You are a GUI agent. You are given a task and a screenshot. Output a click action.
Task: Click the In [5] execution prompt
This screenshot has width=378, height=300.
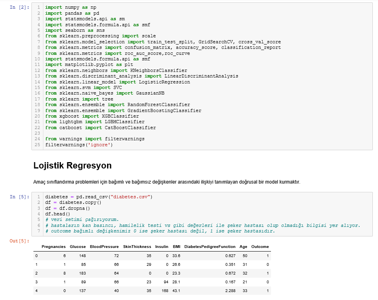pyautogui.click(x=19, y=197)
